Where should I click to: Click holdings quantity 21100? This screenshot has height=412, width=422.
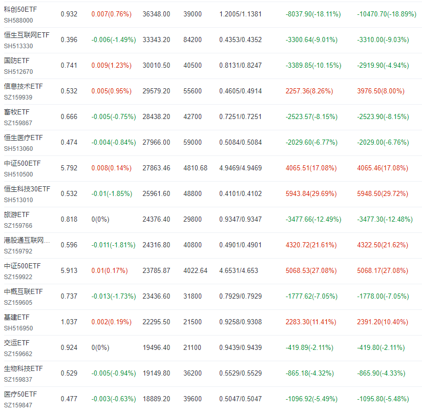[192, 347]
